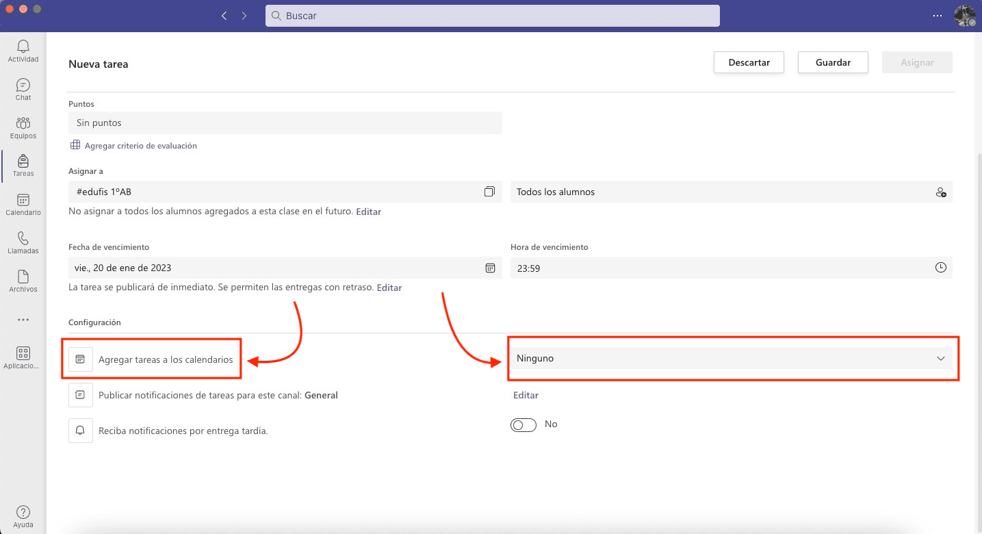Click the Guardar button

point(833,62)
